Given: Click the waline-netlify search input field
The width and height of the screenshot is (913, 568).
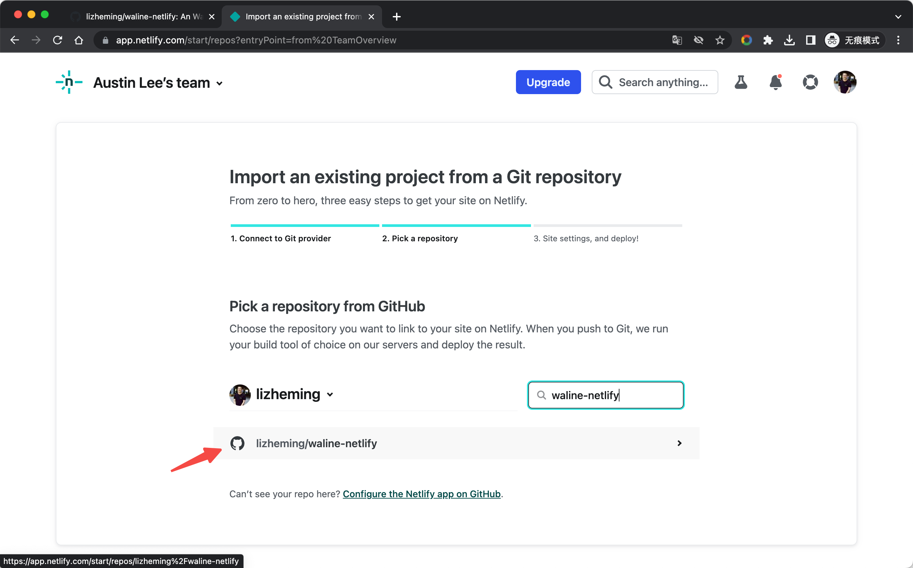Looking at the screenshot, I should pos(605,395).
